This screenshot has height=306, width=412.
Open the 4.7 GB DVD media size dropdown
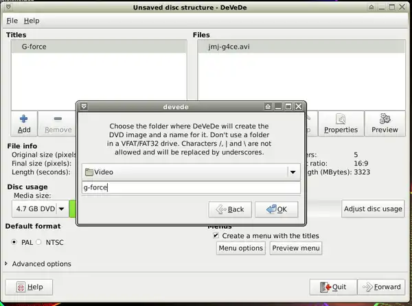(60, 209)
